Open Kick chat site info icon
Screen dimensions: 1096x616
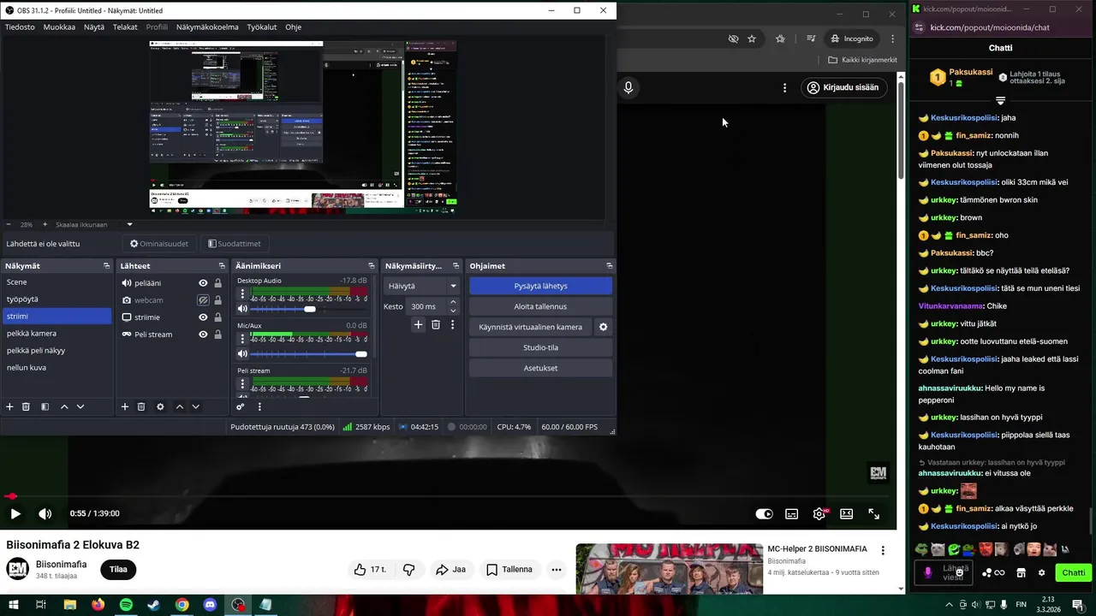point(919,27)
